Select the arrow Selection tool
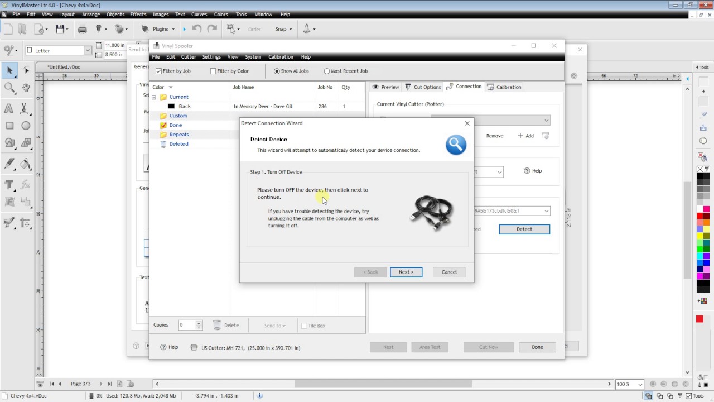Screen dimensions: 714x402 (9, 70)
